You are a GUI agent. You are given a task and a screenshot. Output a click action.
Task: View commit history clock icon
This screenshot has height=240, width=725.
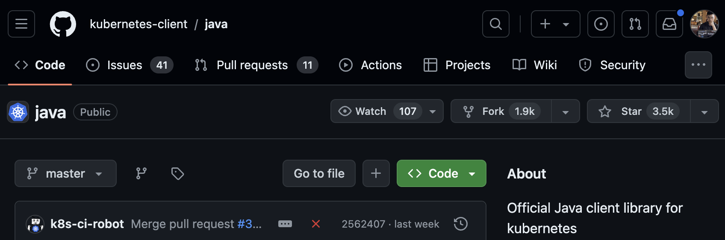[x=461, y=224]
